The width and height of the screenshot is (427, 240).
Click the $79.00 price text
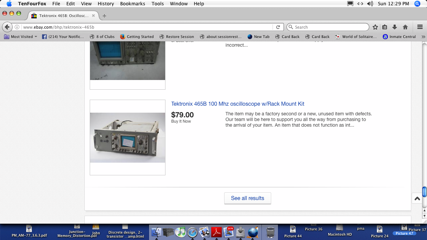tap(182, 115)
